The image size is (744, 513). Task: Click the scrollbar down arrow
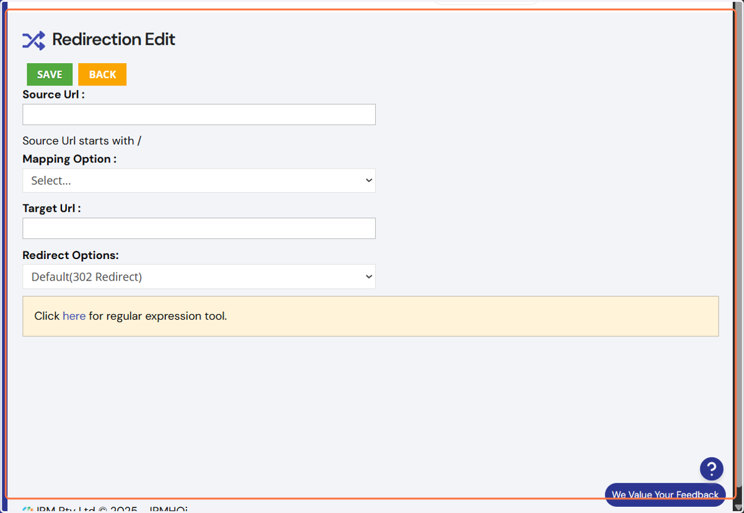738,507
